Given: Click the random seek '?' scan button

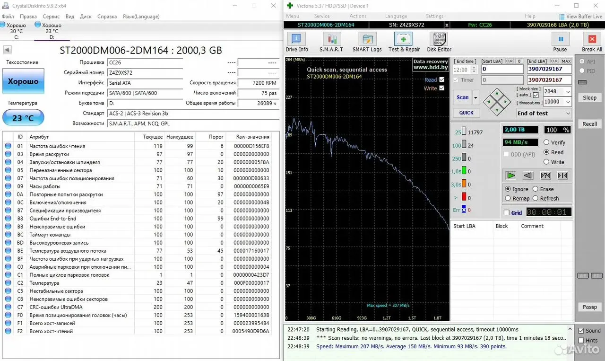Looking at the screenshot, I should tap(545, 176).
